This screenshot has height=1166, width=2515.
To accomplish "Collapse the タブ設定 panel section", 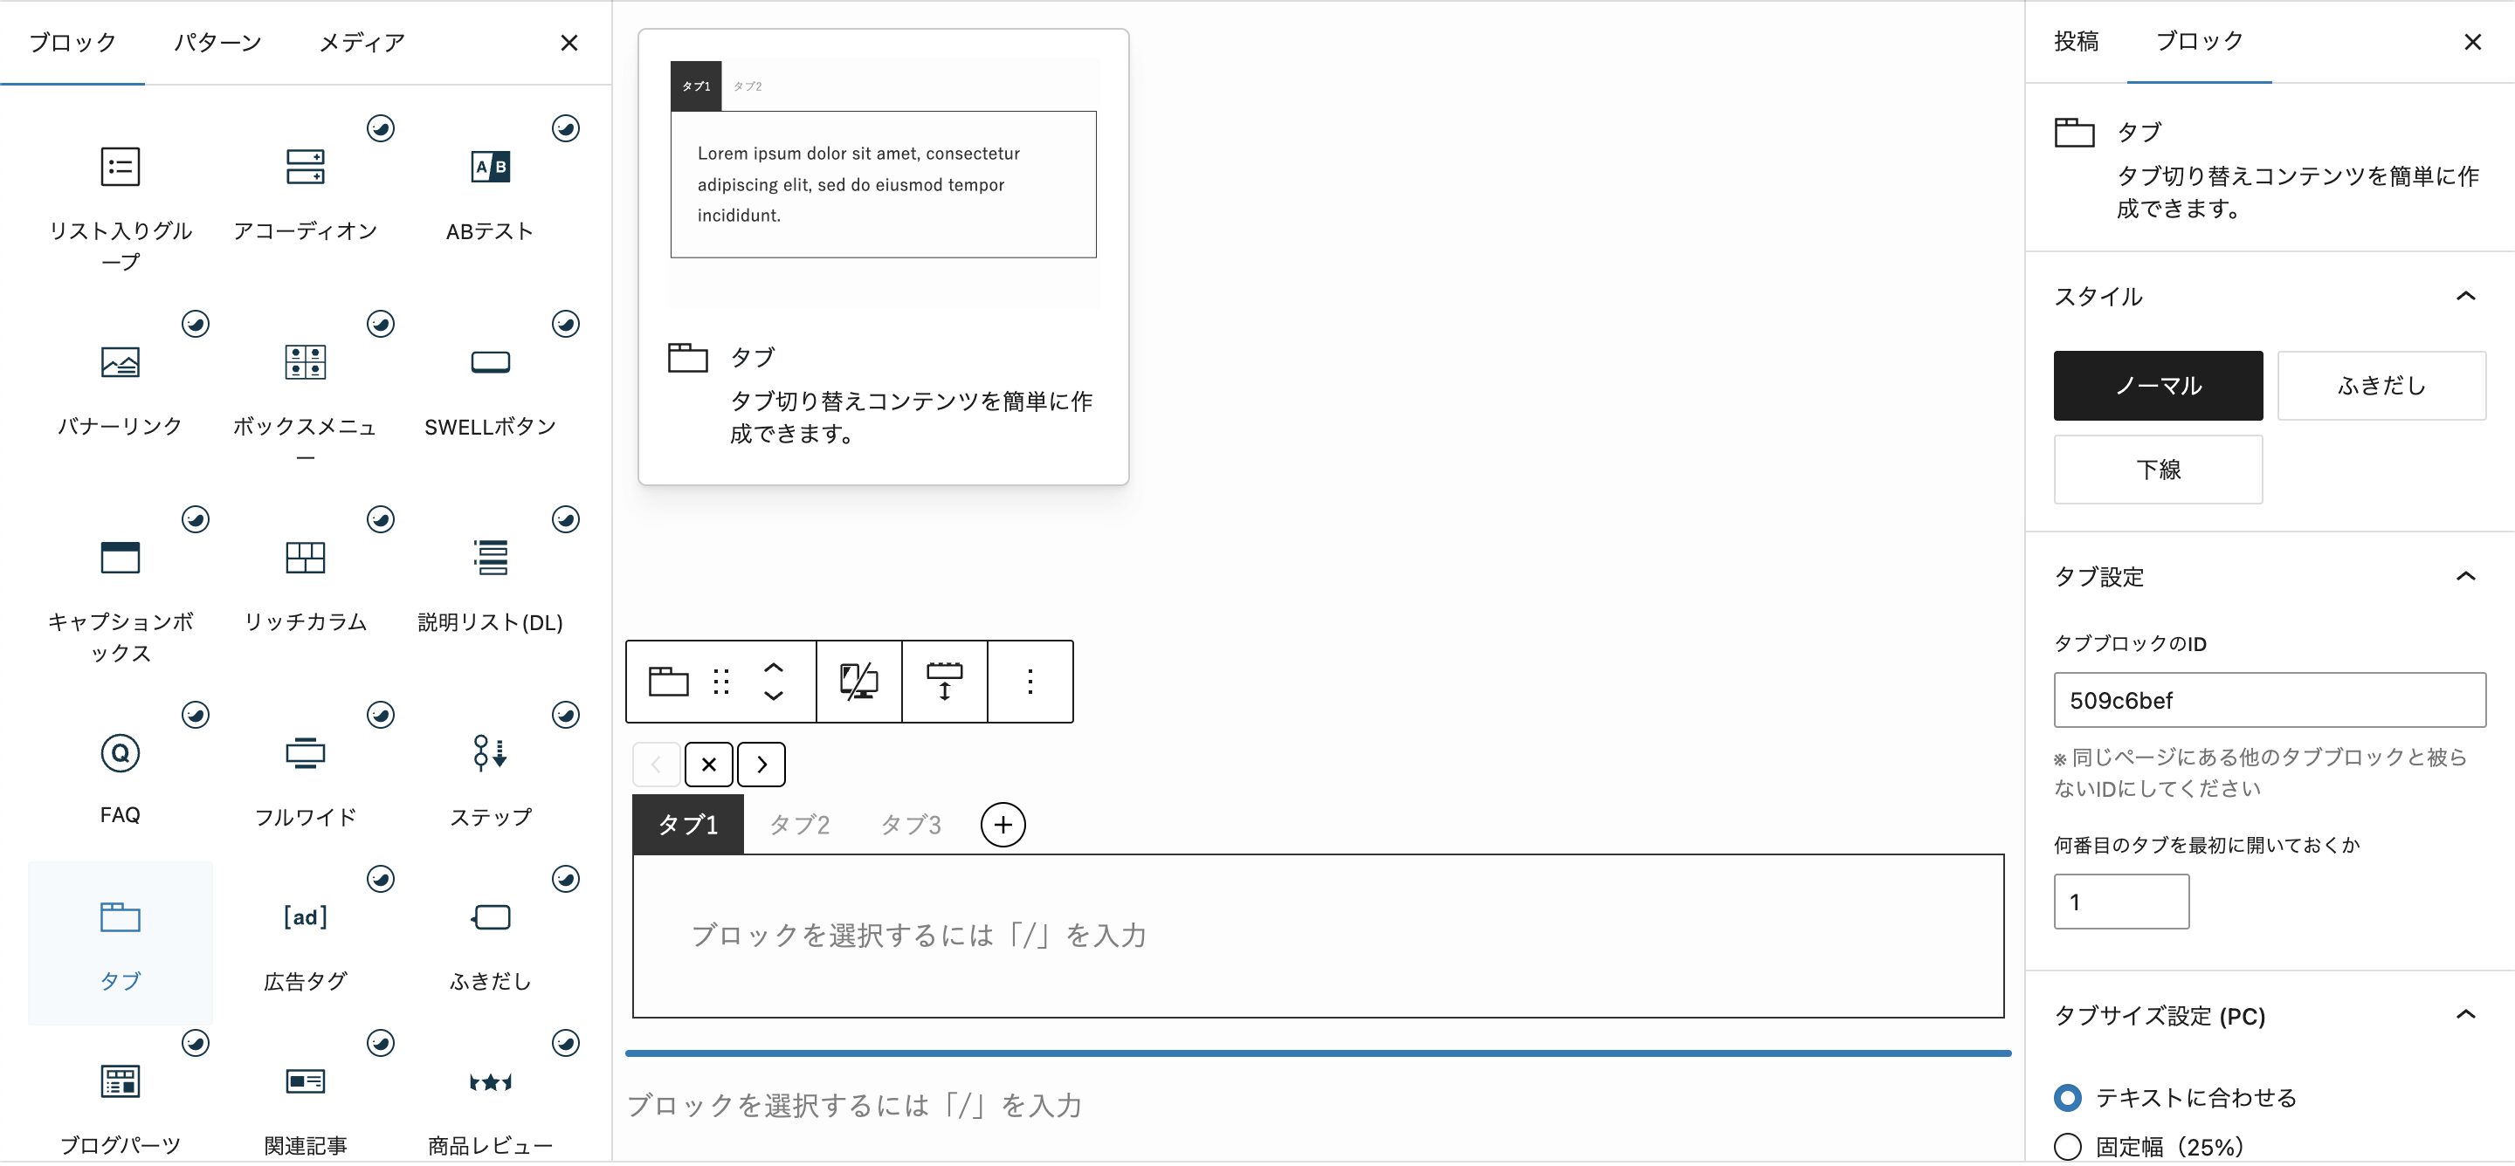I will 2465,577.
